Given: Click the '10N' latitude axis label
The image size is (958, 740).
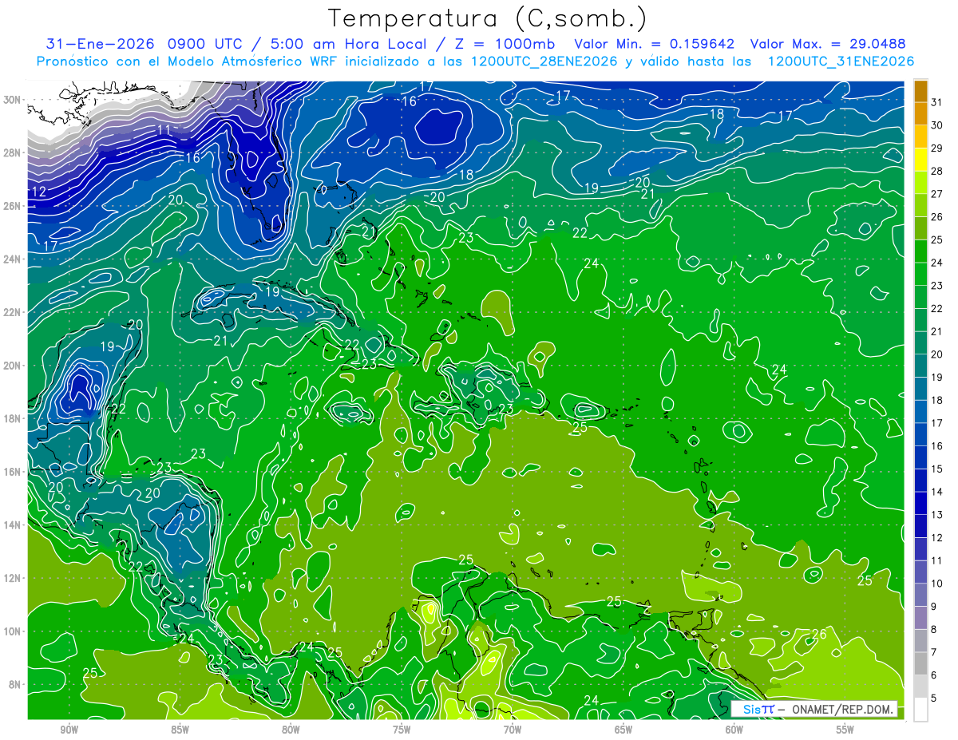Looking at the screenshot, I should [x=12, y=631].
